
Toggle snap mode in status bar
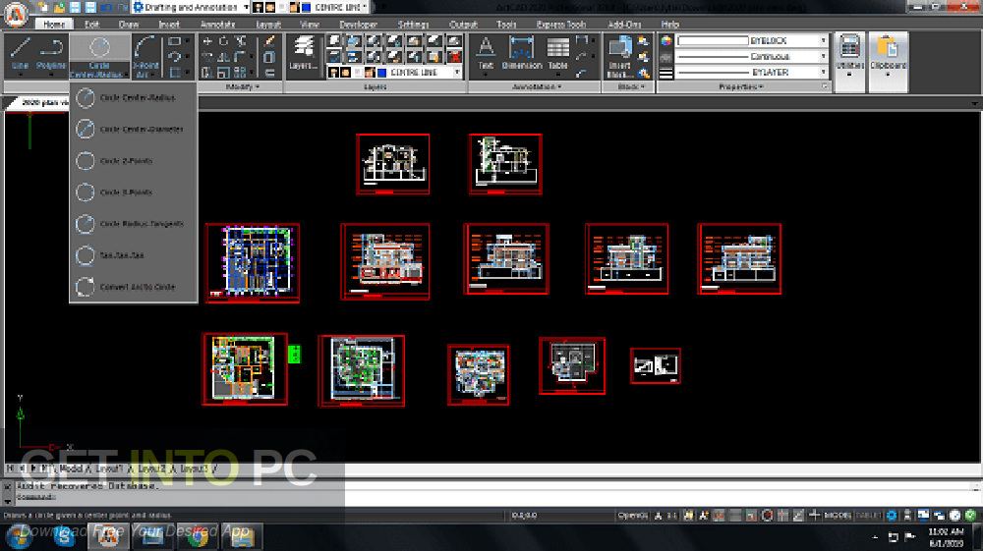tap(720, 516)
